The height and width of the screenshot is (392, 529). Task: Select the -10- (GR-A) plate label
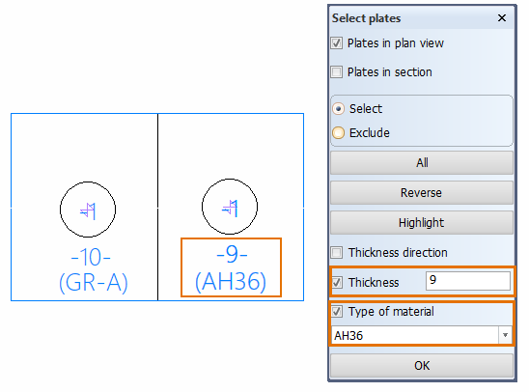coord(93,270)
